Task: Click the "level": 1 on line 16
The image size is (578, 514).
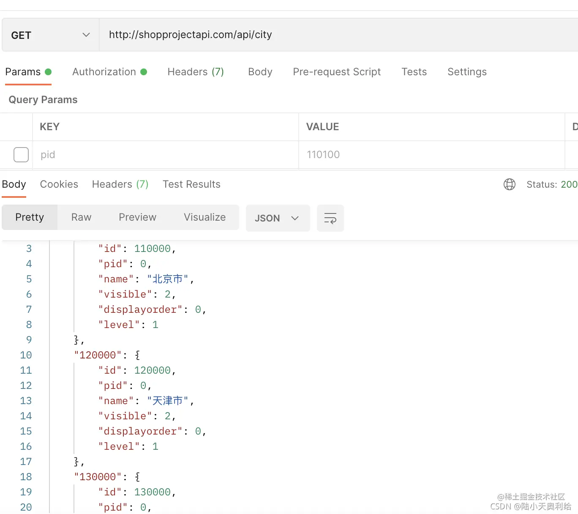Action: (128, 446)
